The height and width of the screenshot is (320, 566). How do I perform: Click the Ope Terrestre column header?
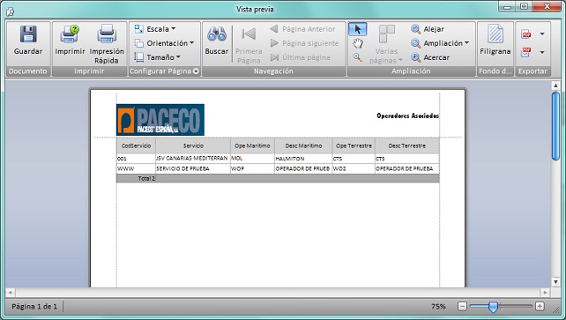[x=354, y=145]
